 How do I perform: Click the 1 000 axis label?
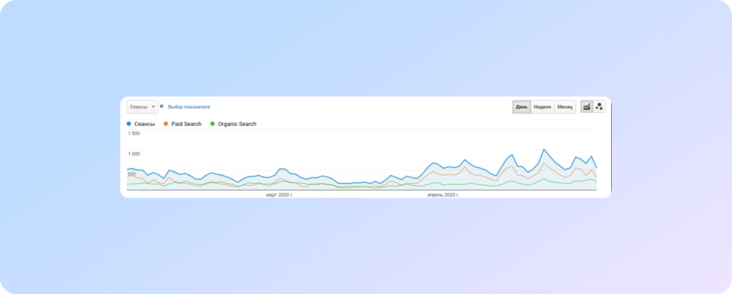tap(134, 154)
